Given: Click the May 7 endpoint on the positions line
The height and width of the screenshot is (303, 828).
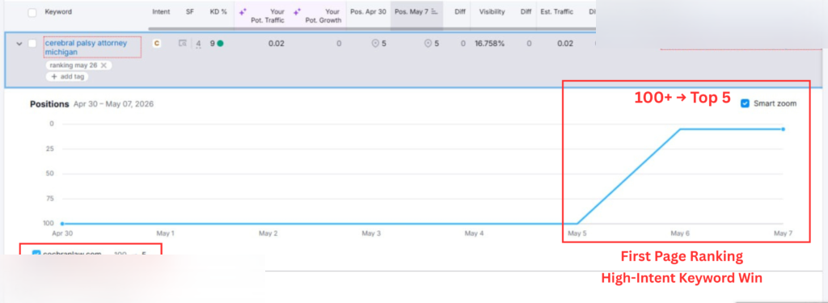Looking at the screenshot, I should 783,128.
